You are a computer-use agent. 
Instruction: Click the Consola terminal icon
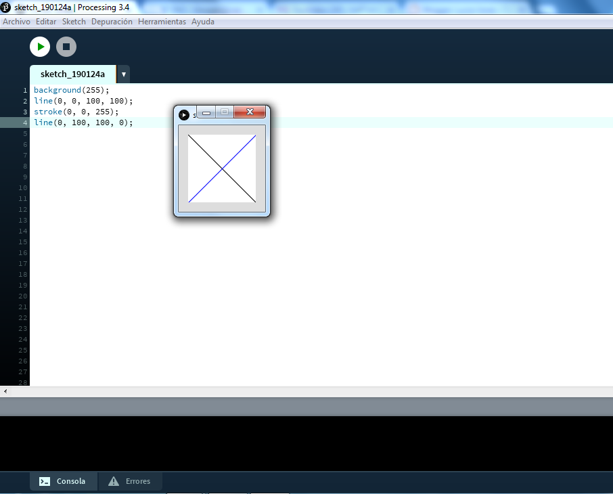click(45, 481)
